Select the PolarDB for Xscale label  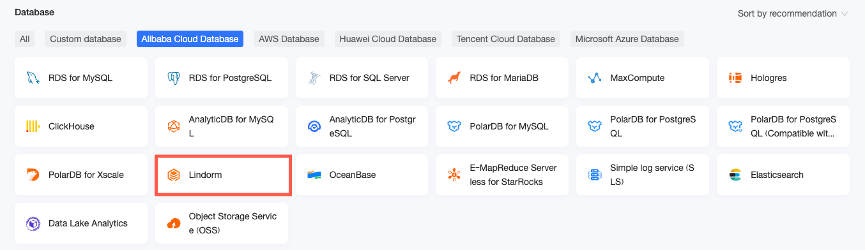pos(86,175)
